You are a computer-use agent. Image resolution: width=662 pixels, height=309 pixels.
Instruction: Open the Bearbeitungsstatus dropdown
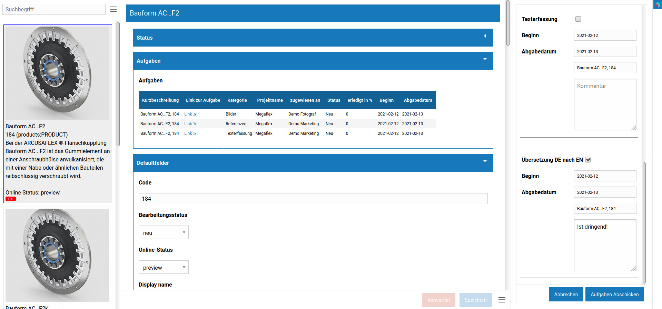[x=164, y=232]
